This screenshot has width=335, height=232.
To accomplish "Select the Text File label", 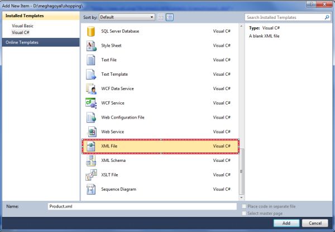I will (109, 60).
